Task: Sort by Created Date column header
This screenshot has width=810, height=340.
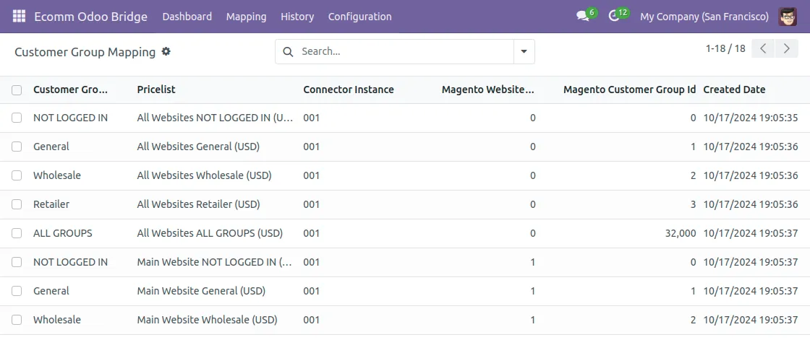Action: [735, 90]
